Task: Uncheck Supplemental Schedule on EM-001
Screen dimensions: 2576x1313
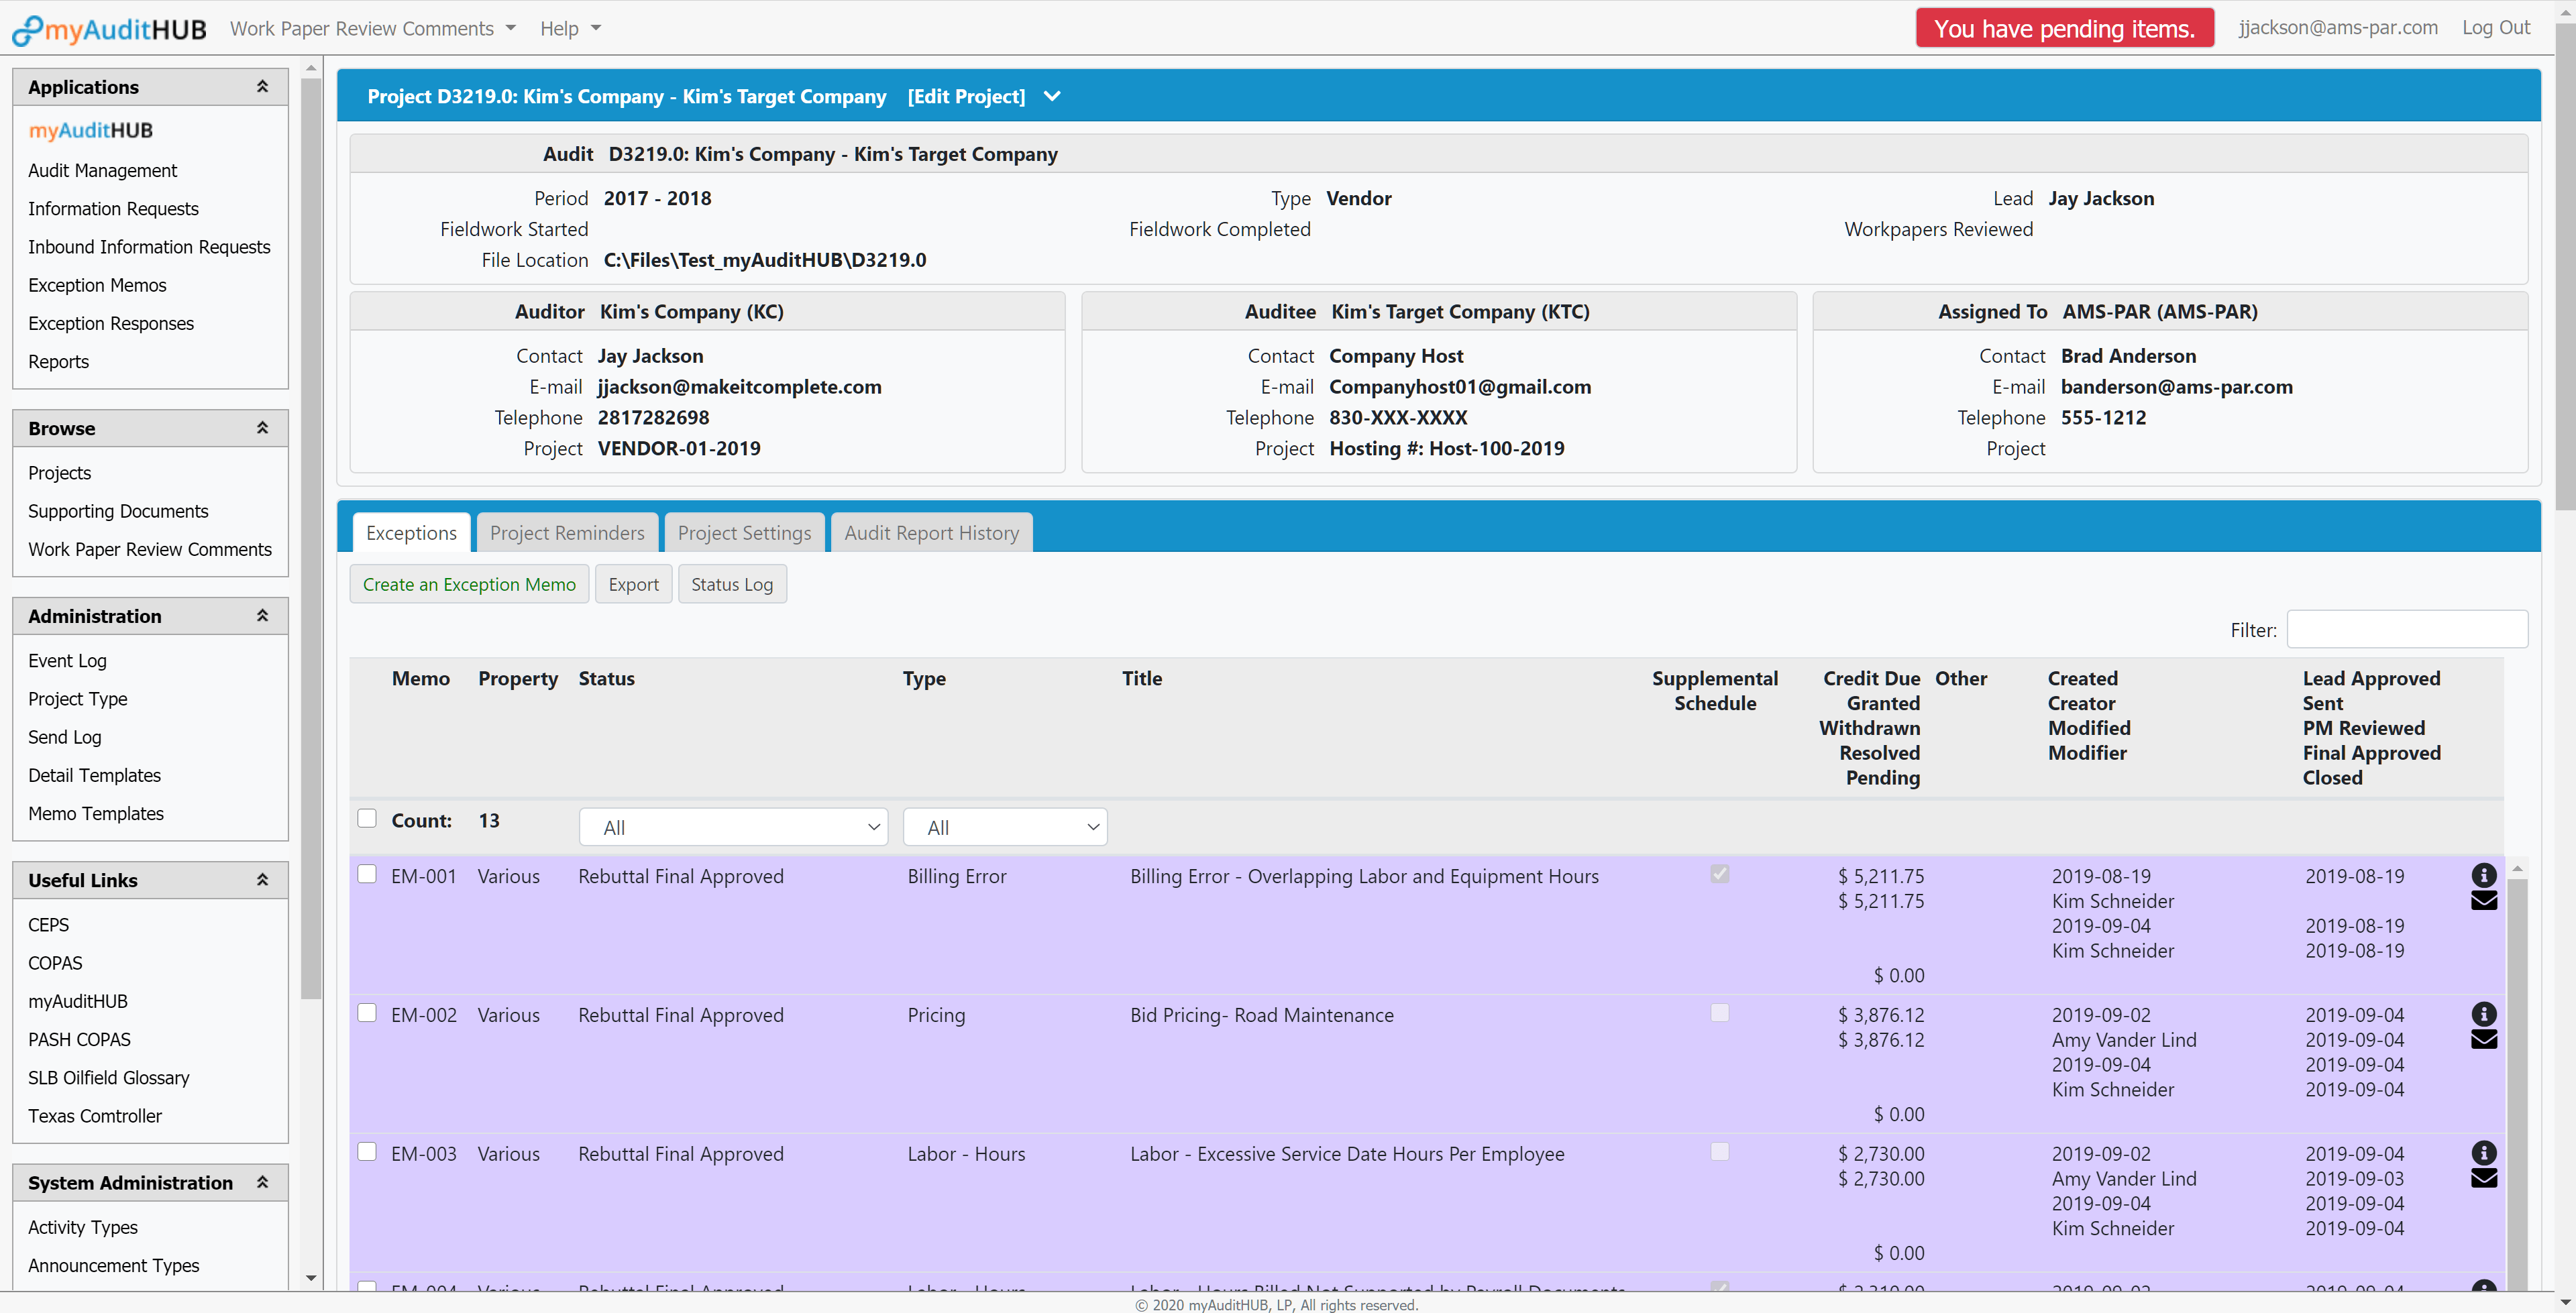Action: pyautogui.click(x=1719, y=873)
